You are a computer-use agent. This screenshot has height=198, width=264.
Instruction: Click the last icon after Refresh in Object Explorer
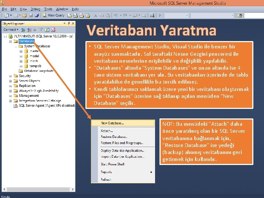(53, 30)
